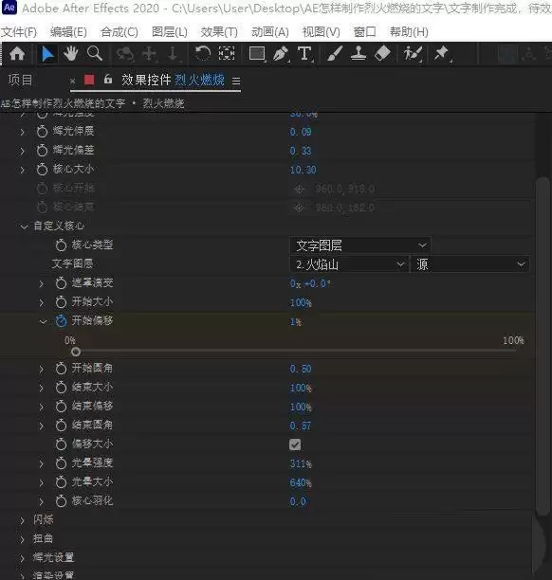This screenshot has height=580, width=552.
Task: Select the Dolly camera tool
Action: tap(173, 54)
